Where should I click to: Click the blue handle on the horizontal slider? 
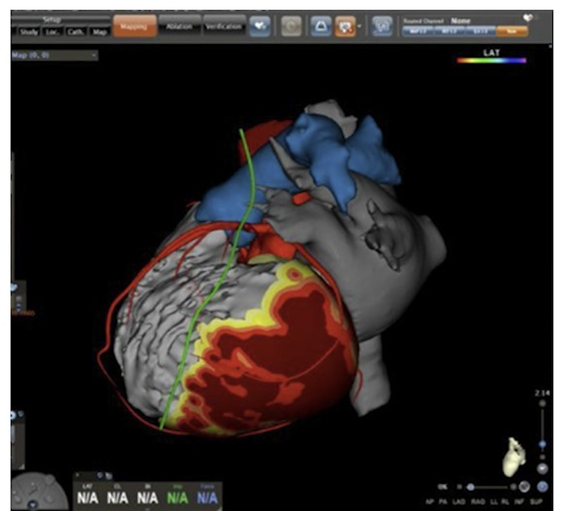coord(471,487)
